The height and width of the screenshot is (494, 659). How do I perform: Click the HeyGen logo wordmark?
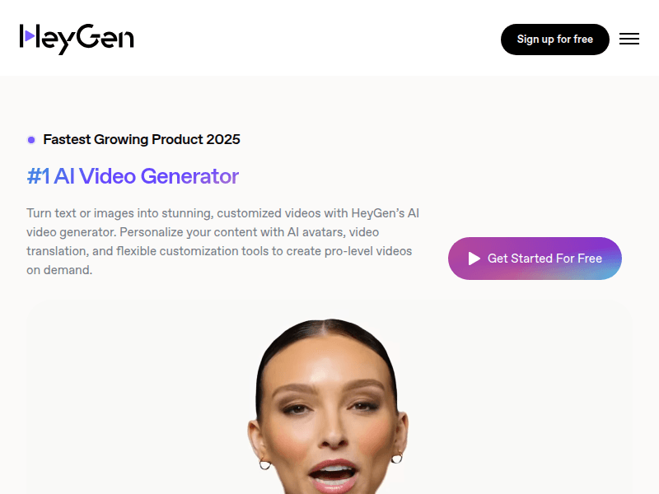(x=77, y=39)
